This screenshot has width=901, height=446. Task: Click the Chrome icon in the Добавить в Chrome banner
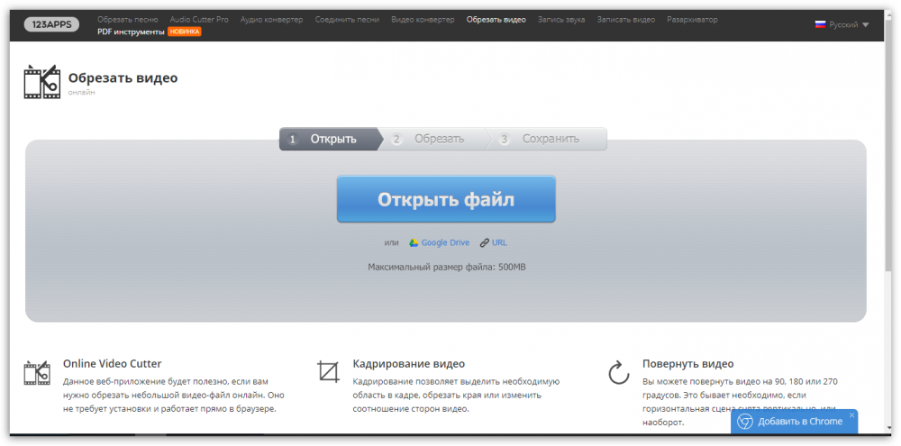(745, 421)
